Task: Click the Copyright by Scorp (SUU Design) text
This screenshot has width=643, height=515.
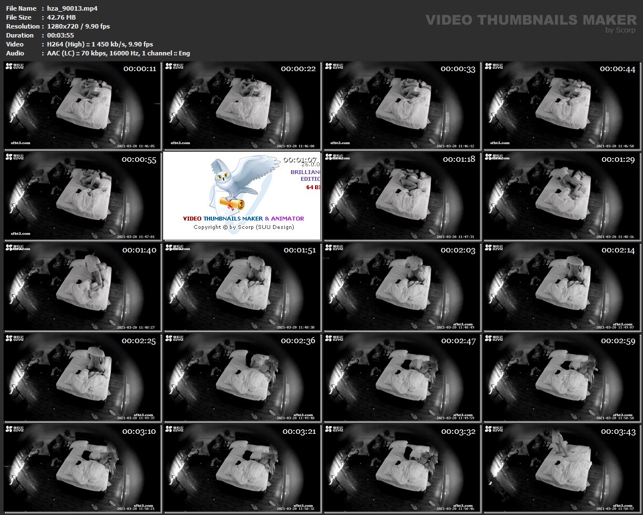Action: point(244,227)
